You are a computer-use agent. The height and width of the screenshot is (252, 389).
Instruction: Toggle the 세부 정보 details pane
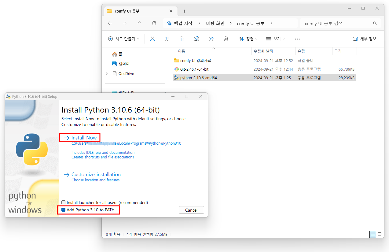point(365,39)
